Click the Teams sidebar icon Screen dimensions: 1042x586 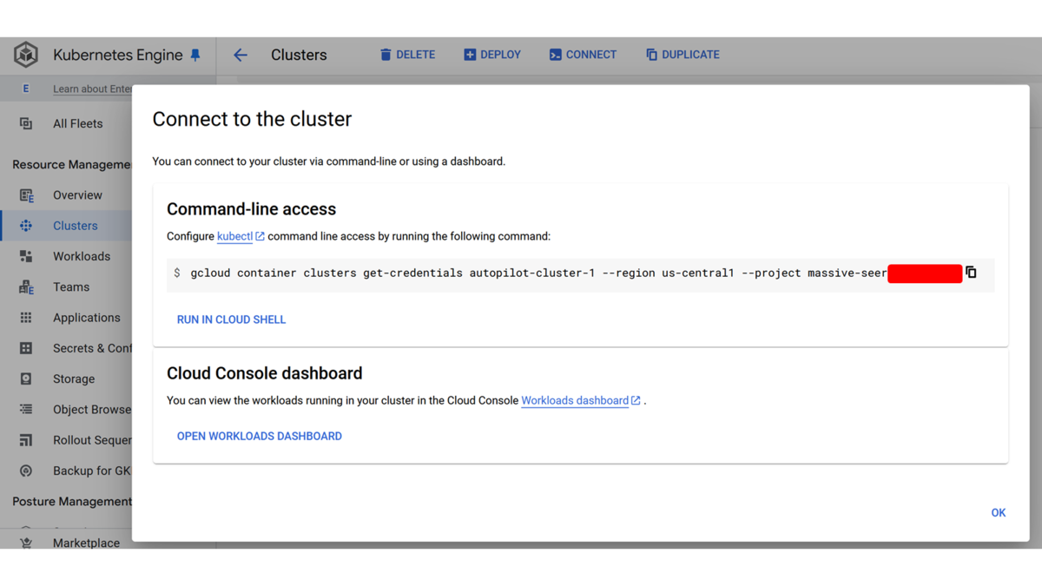point(26,286)
